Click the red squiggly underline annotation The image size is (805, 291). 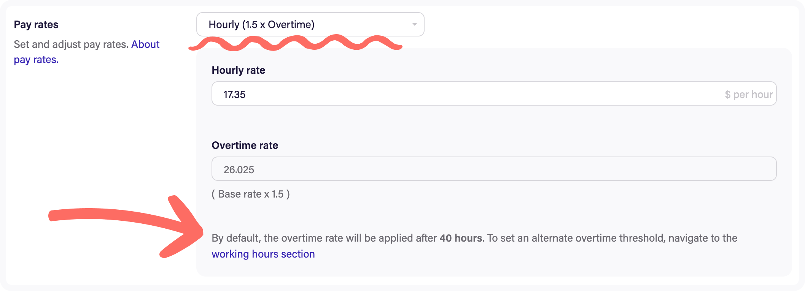pos(295,43)
